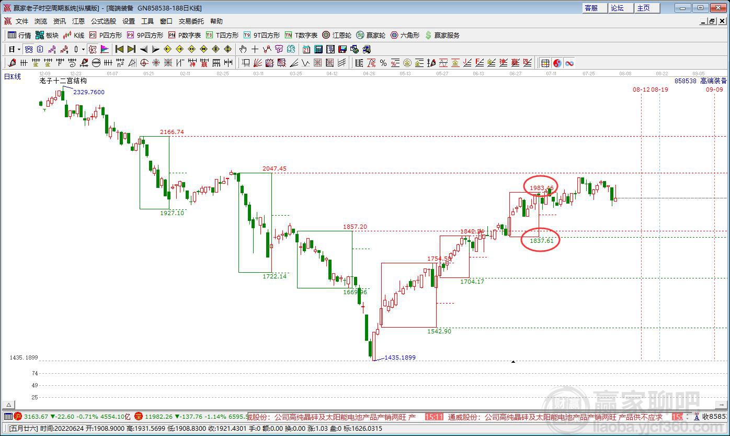Toggle the yellow-red grid icon
The image size is (730, 436).
545,63
